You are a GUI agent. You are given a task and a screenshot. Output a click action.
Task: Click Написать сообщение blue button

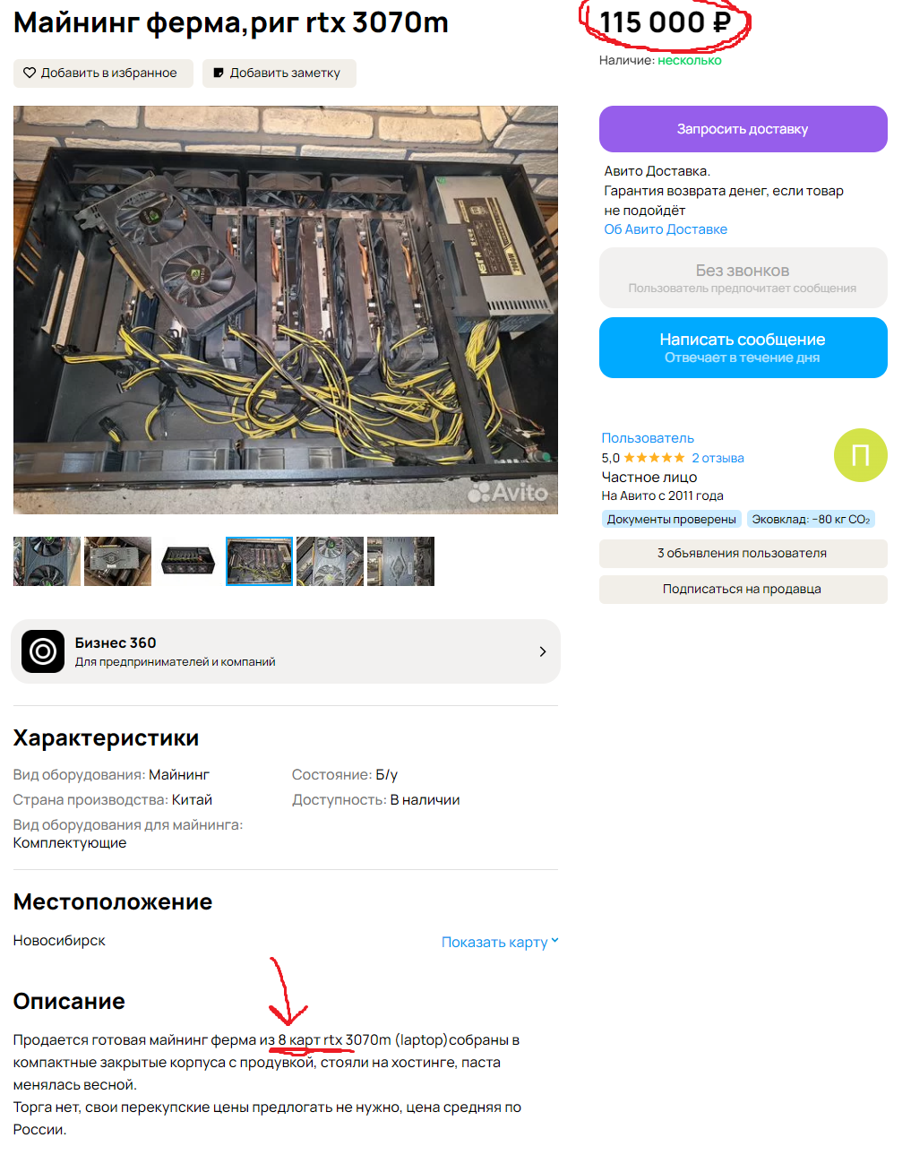[x=743, y=348]
